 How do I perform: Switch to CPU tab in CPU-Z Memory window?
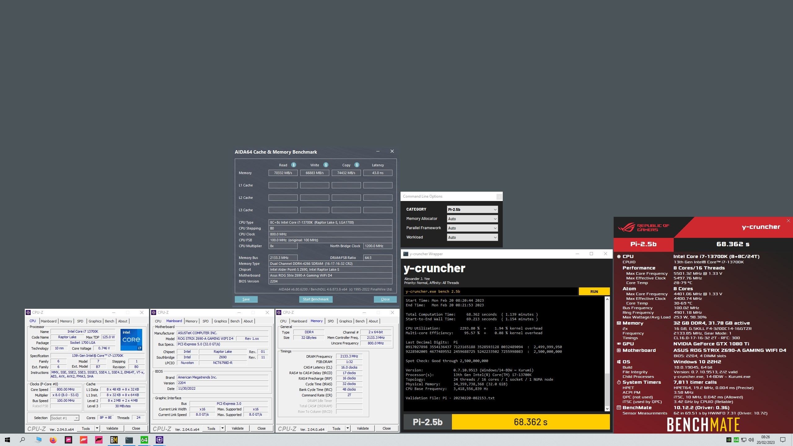click(x=283, y=321)
